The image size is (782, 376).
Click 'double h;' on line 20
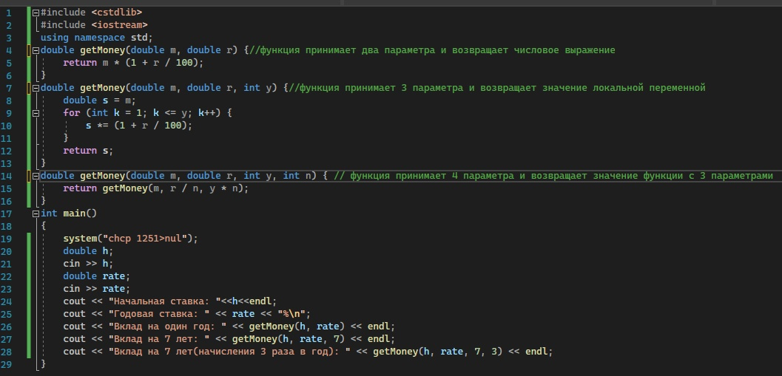click(88, 251)
